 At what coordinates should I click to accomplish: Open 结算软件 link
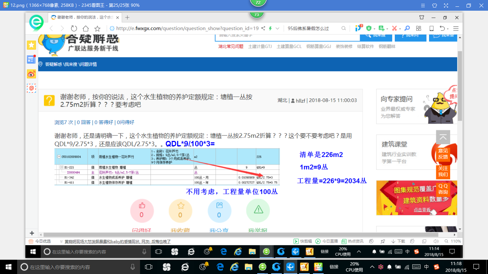tap(365, 46)
